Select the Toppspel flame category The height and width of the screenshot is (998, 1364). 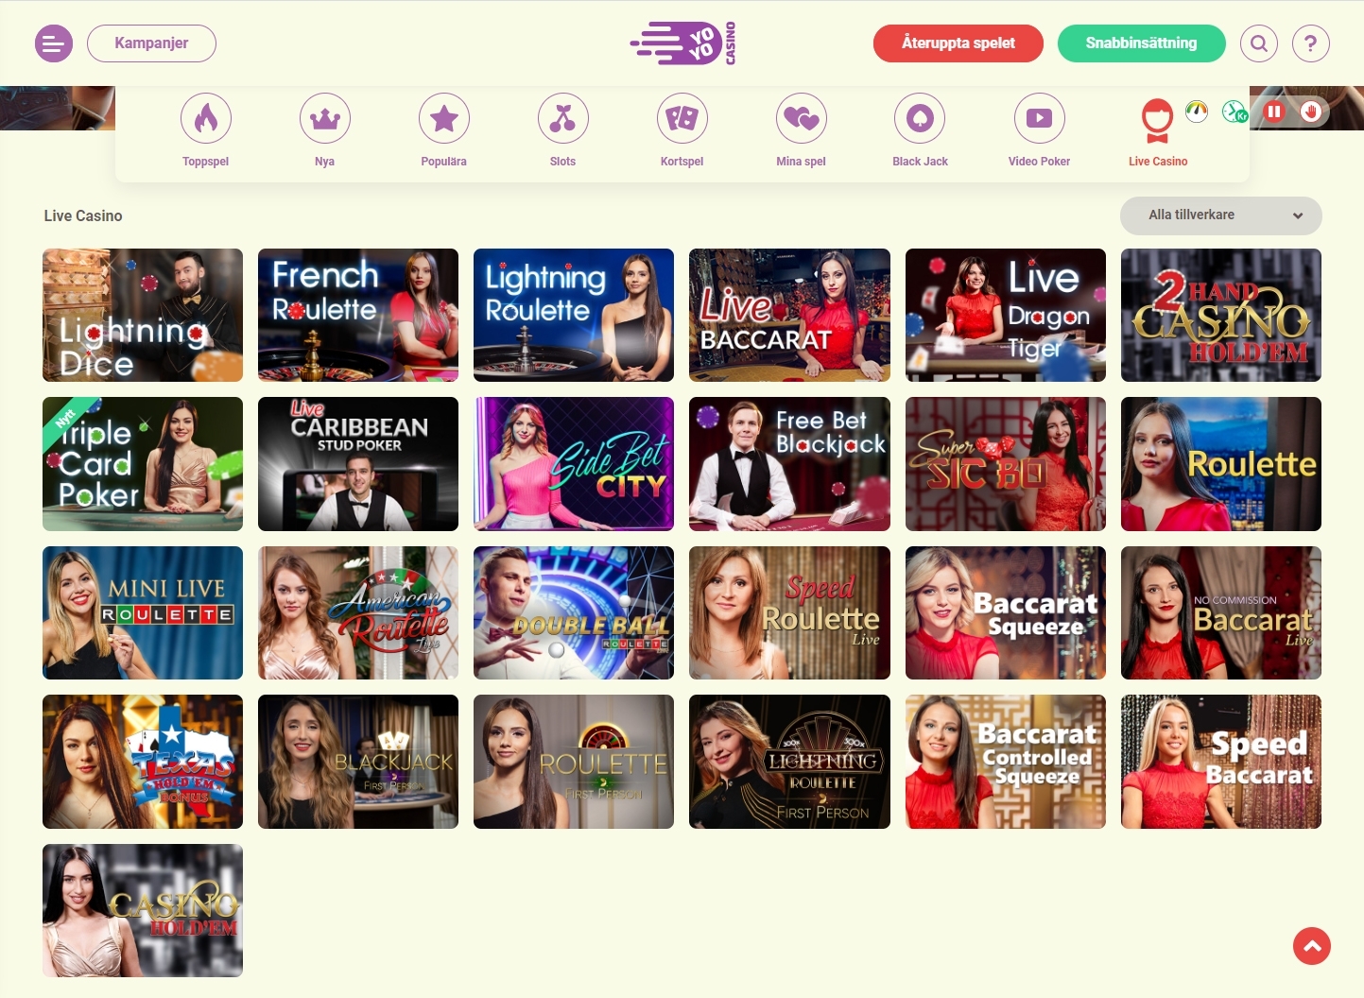[x=206, y=119]
